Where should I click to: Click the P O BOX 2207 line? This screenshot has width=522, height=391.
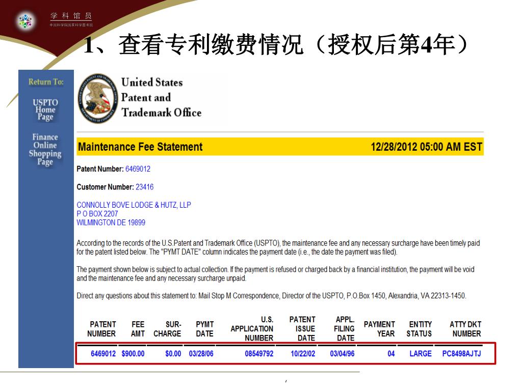97,214
